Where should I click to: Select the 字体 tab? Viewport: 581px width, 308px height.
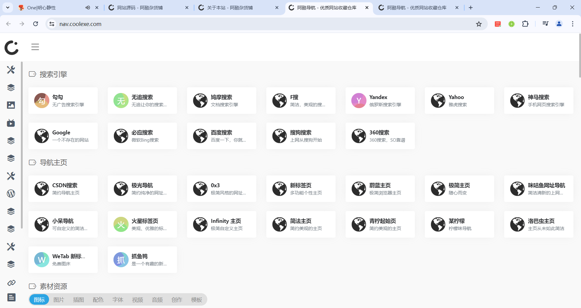point(118,300)
